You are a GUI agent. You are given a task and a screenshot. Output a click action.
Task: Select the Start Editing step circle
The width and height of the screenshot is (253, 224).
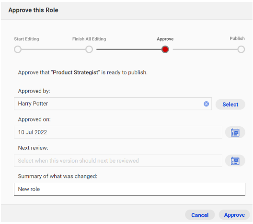coord(18,49)
